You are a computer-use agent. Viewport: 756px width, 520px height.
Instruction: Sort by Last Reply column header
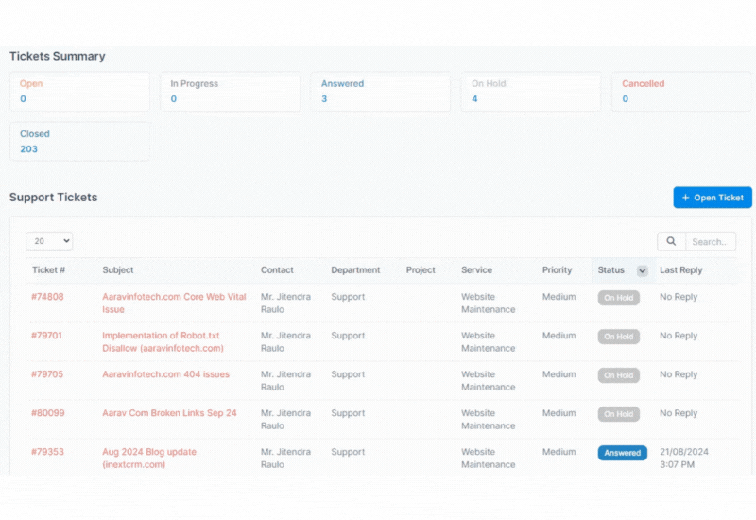pos(680,270)
